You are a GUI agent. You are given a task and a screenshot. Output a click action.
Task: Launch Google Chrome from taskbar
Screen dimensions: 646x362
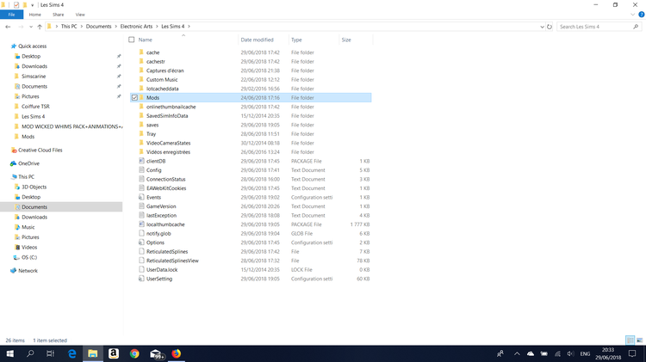(x=134, y=353)
